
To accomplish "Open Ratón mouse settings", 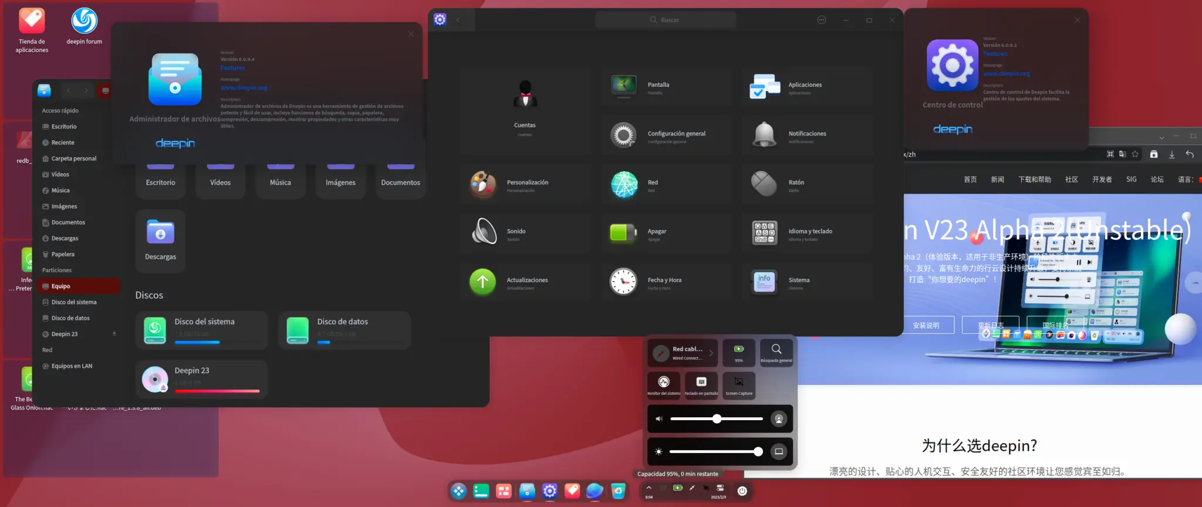I will point(807,184).
